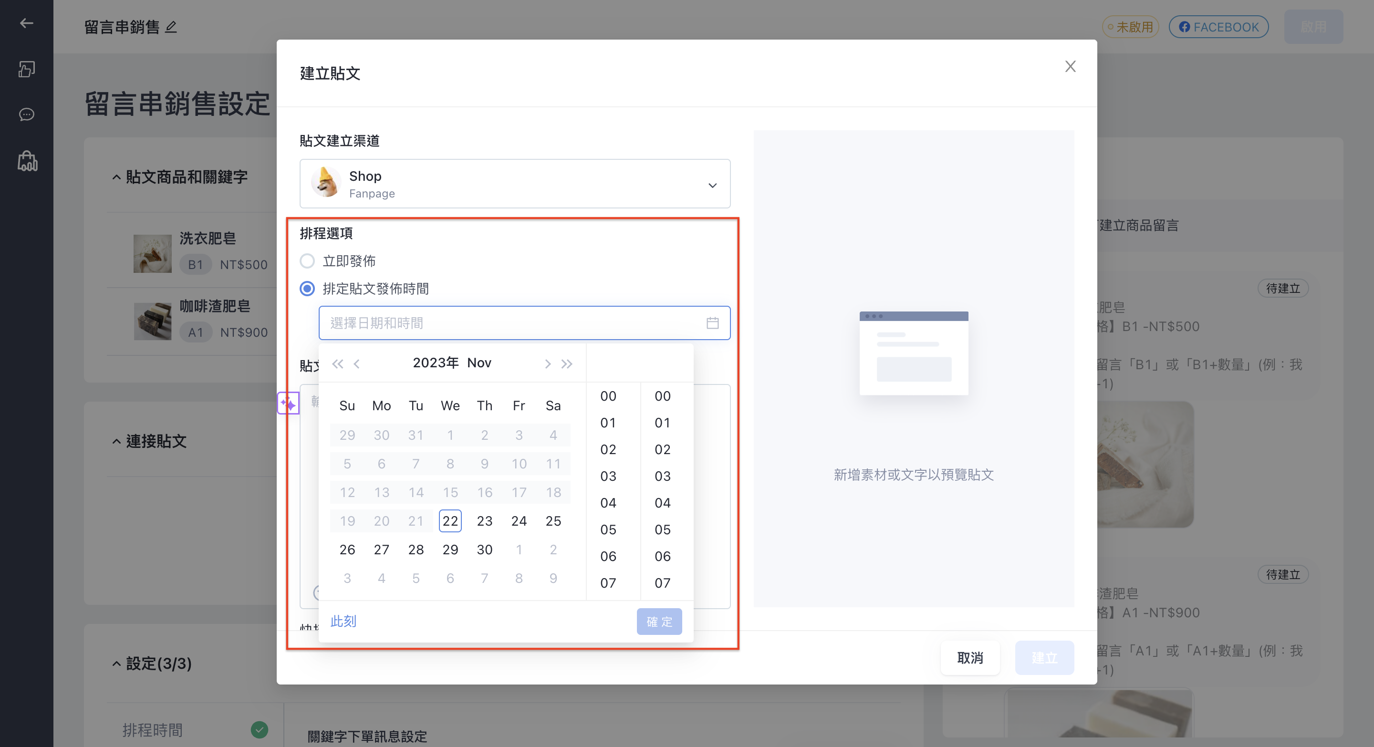Select November 23 in calendar

(x=484, y=521)
